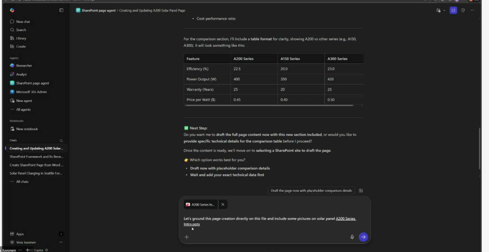This screenshot has height=252, width=489.
Task: Click the microphone icon for voice input
Action: [x=352, y=237]
